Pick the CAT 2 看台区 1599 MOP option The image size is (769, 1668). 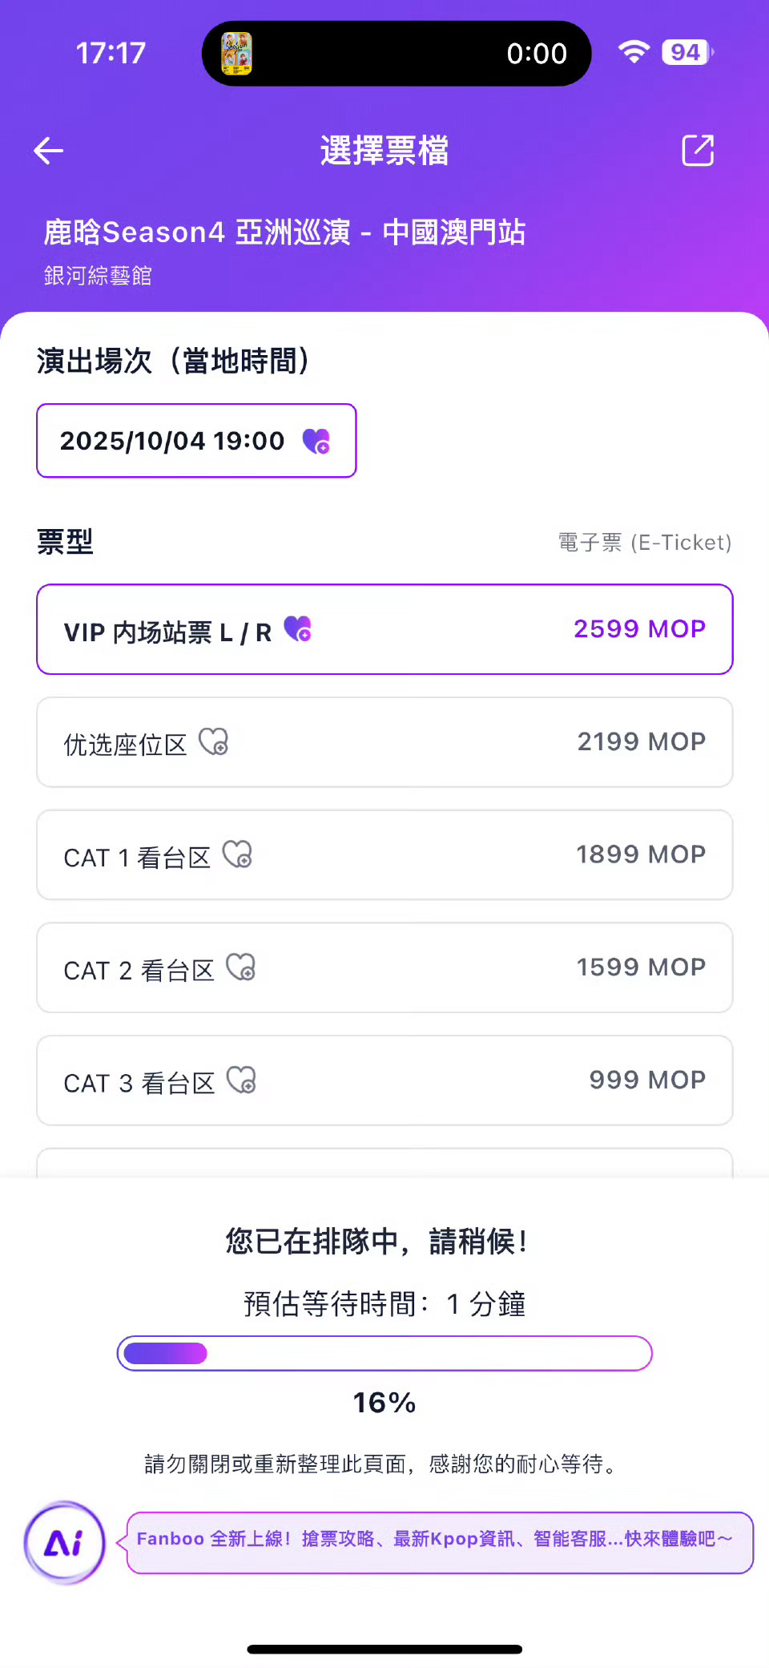(384, 967)
